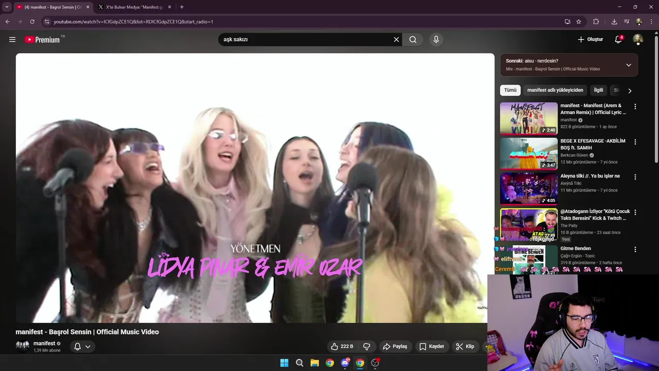Open Berkcan Güven channel name

point(575,155)
